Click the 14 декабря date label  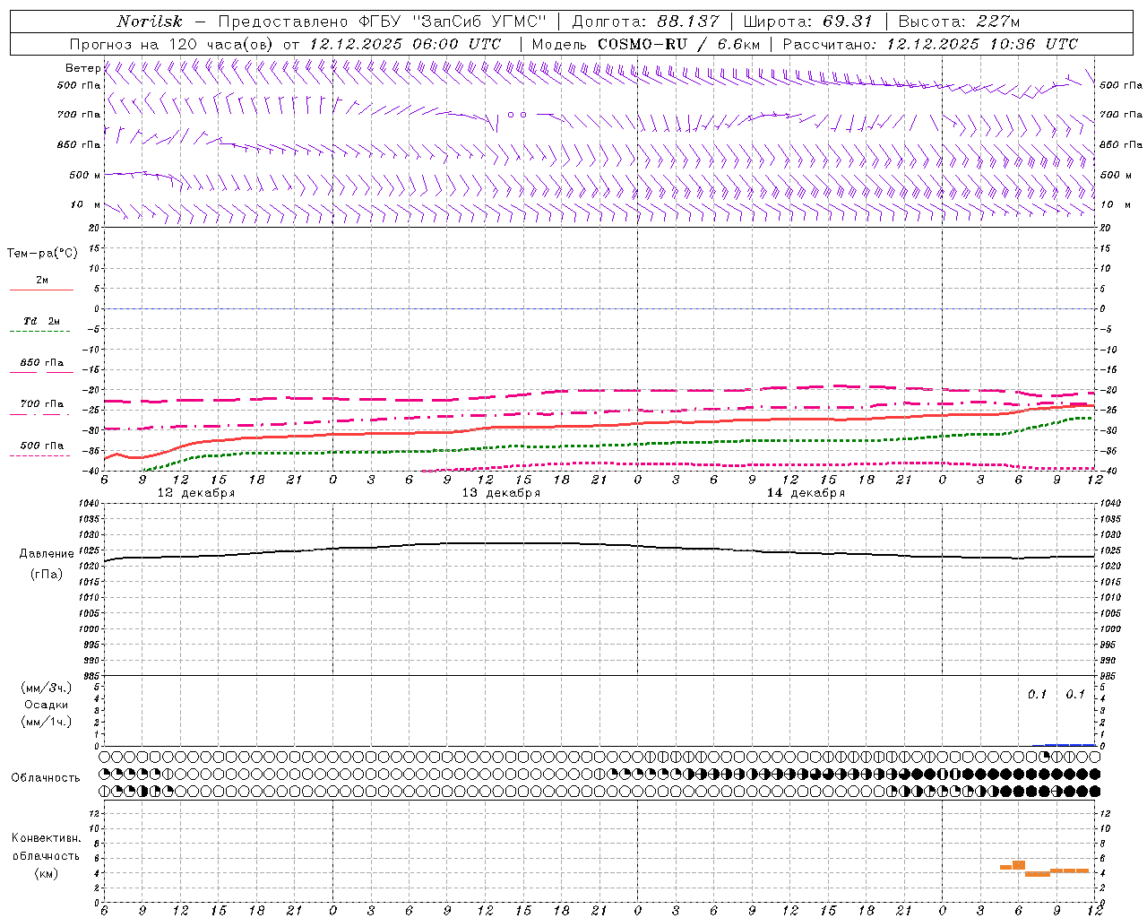[806, 493]
